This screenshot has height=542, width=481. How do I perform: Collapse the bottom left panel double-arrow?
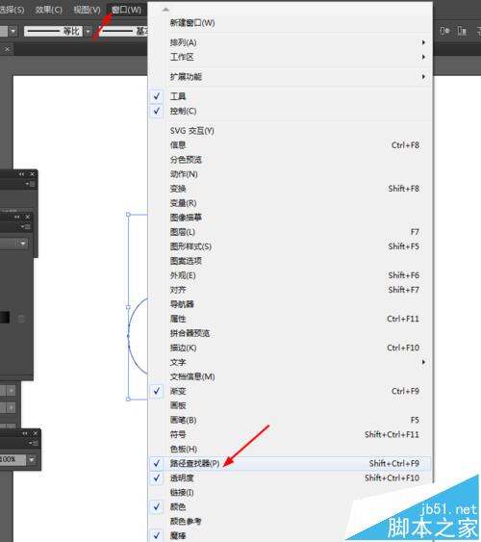(x=25, y=433)
